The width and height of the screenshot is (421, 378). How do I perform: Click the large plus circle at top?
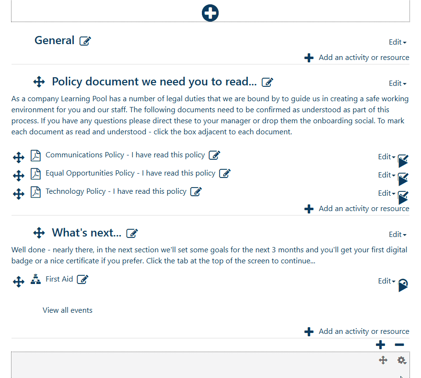coord(210,13)
